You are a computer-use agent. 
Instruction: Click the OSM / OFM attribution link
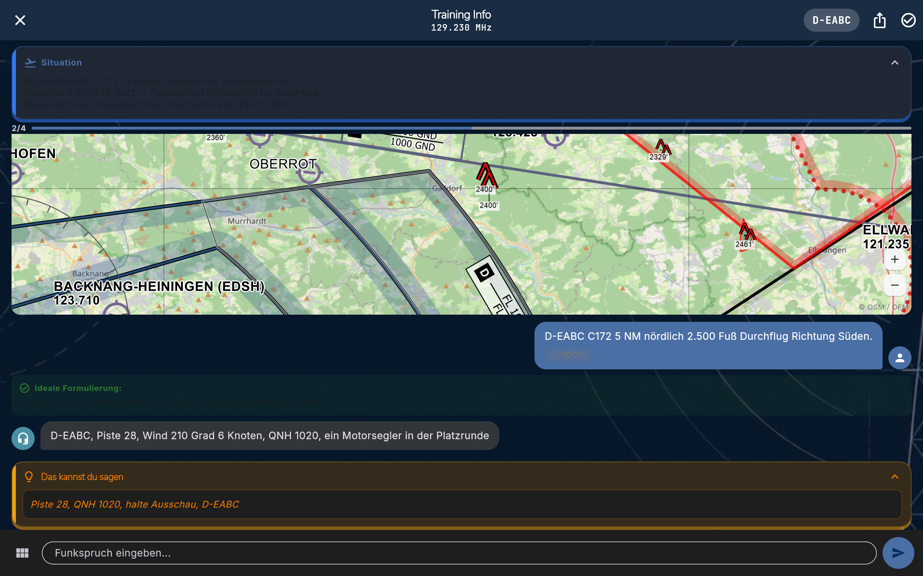click(883, 307)
